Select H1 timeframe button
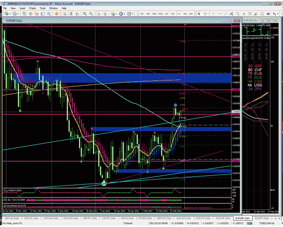The width and height of the screenshot is (283, 227). pos(167,14)
